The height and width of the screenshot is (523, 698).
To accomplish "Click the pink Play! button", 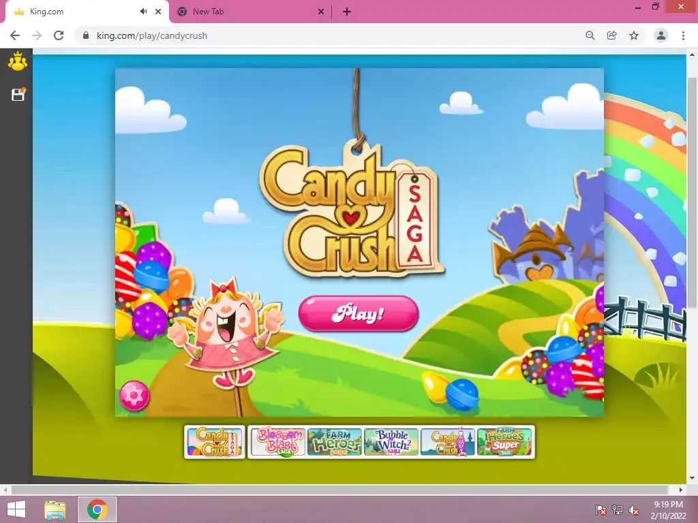I will [359, 313].
